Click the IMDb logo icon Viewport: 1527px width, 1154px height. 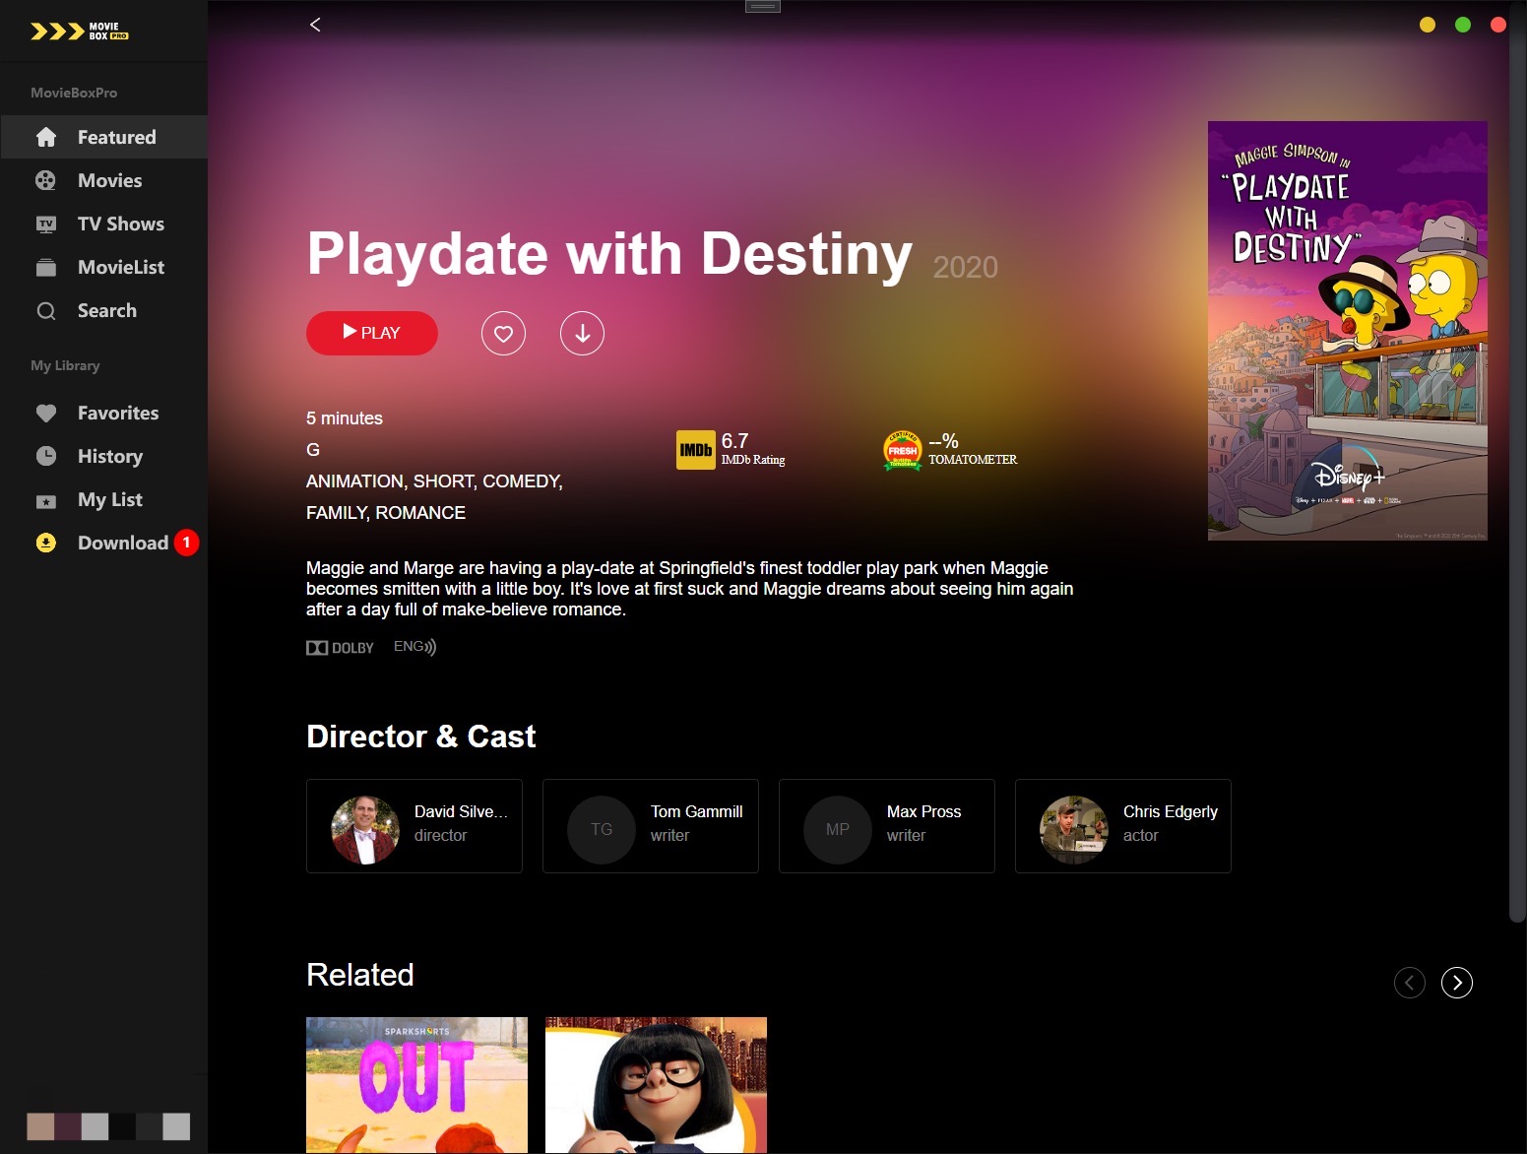pyautogui.click(x=696, y=450)
